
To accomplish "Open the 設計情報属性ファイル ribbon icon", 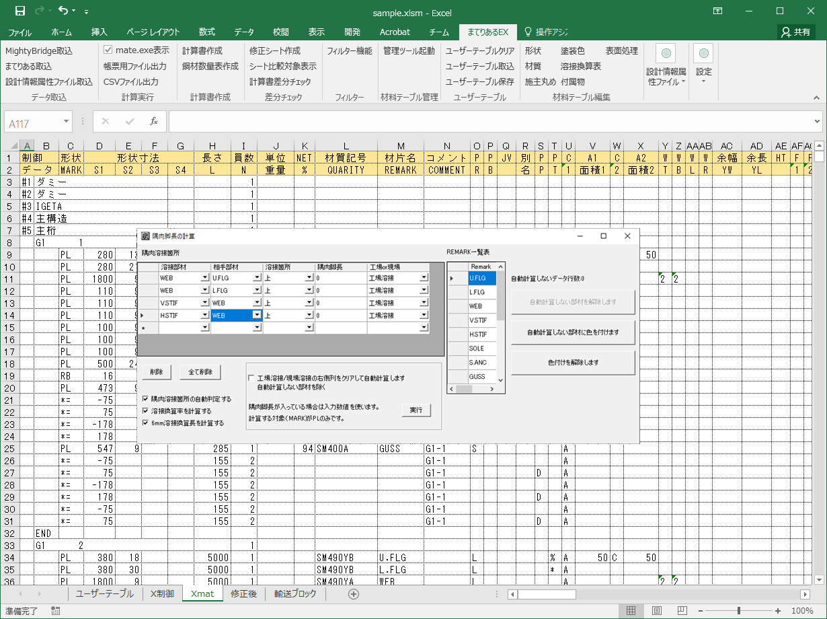I will tap(666, 54).
